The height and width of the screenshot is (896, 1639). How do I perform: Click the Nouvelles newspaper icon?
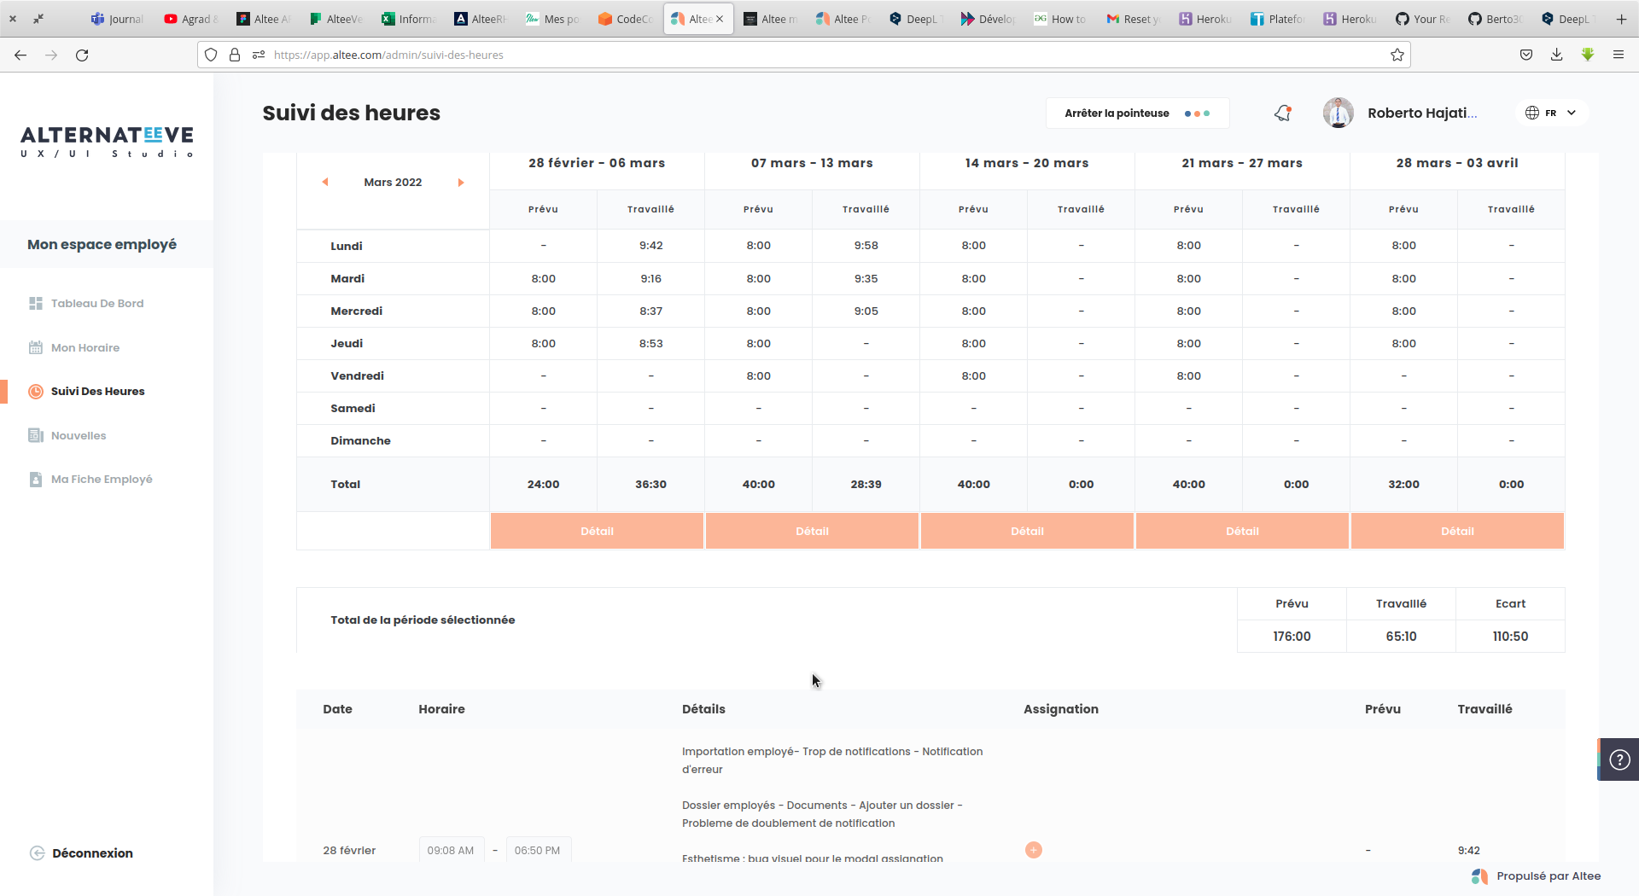point(36,435)
